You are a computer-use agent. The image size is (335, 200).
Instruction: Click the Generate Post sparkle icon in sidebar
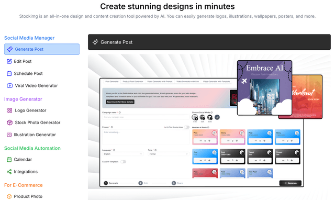pyautogui.click(x=9, y=49)
